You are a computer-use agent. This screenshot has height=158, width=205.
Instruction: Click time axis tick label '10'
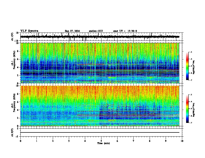(182, 141)
